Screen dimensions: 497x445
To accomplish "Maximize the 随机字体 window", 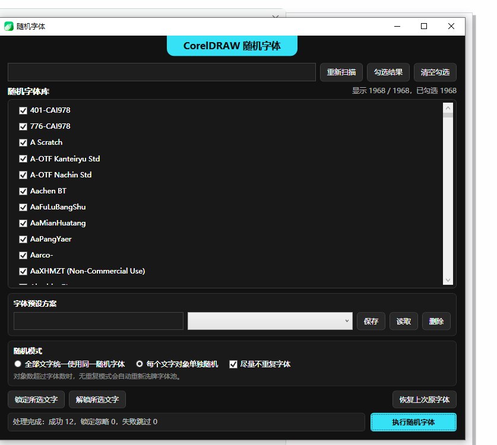I will click(x=424, y=26).
